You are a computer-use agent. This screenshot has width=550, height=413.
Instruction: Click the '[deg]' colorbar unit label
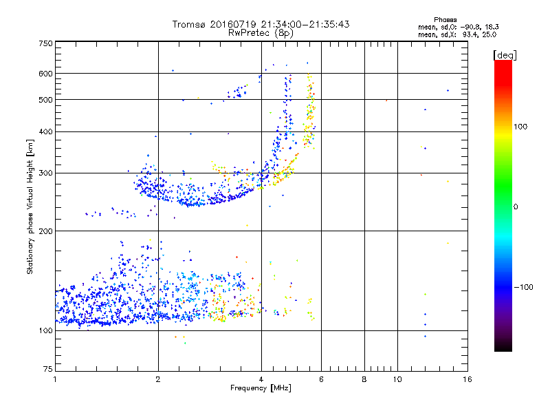point(505,55)
